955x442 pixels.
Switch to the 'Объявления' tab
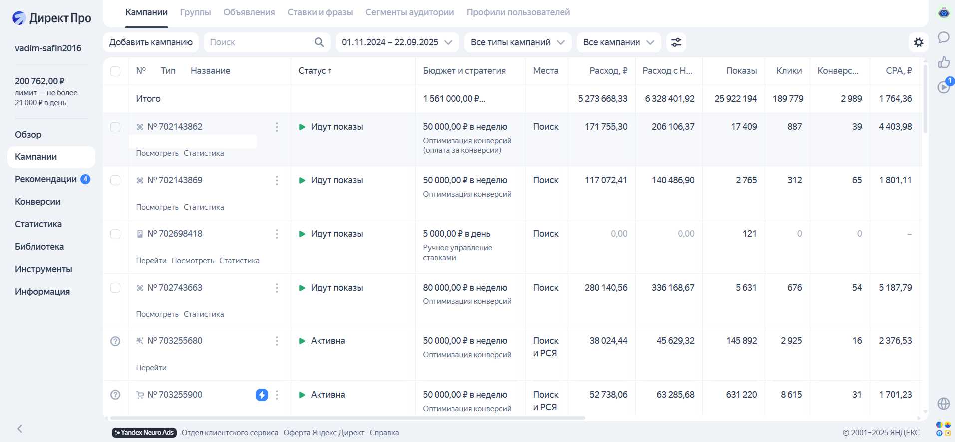coord(249,12)
